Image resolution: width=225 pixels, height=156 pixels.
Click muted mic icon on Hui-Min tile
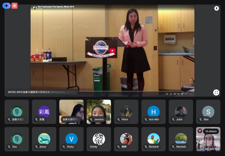[x=146, y=119]
